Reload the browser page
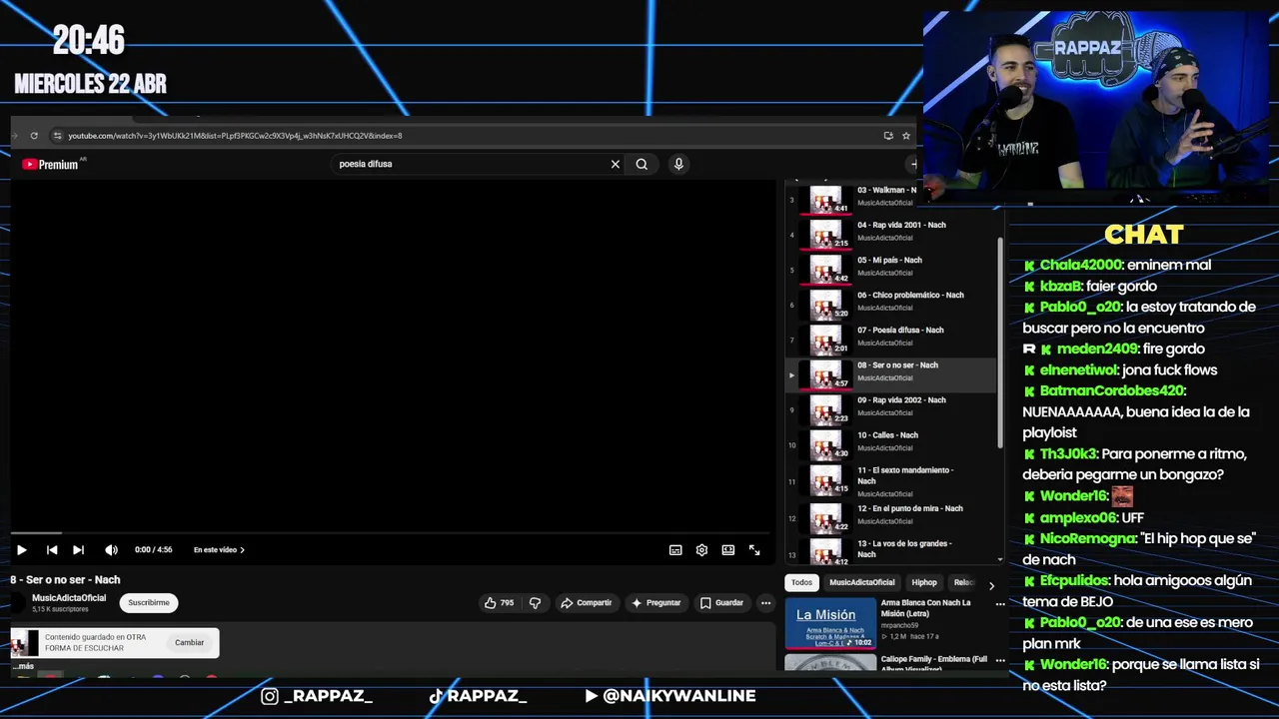This screenshot has height=719, width=1279. (34, 136)
